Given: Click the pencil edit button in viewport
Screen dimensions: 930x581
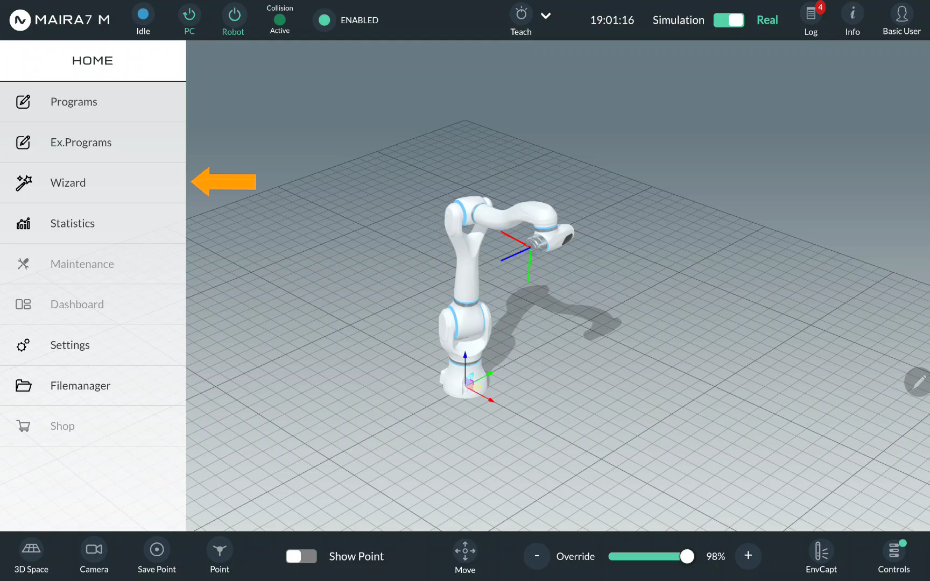Looking at the screenshot, I should (918, 382).
